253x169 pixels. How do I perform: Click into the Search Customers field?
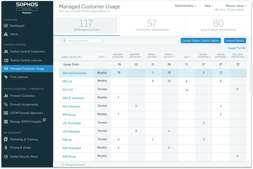pyautogui.click(x=82, y=41)
